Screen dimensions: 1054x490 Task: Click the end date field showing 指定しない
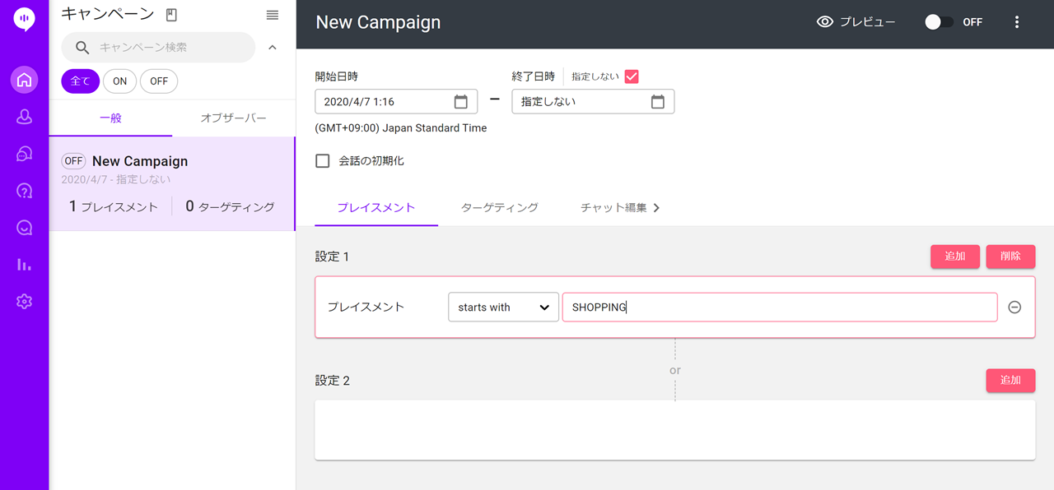(593, 102)
